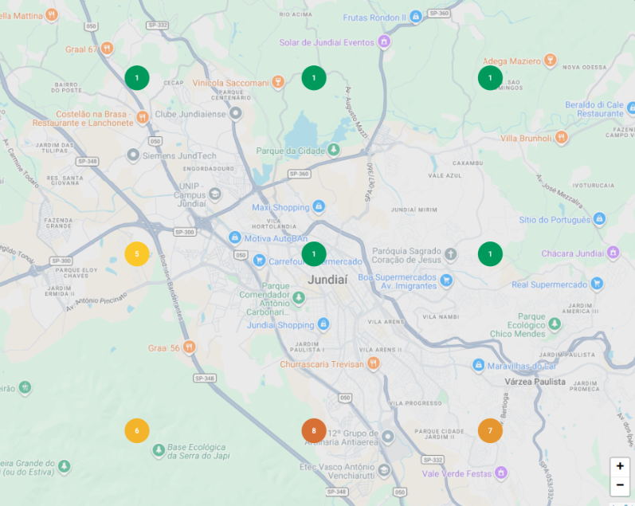Select the Churrascaria Trevisan restaurant pin

[374, 363]
